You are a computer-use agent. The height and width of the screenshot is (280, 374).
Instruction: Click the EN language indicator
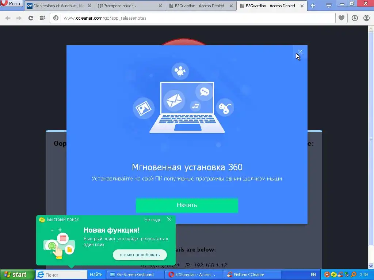(313, 275)
